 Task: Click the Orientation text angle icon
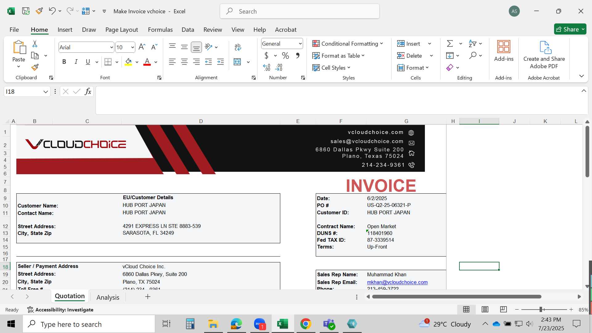tap(209, 47)
